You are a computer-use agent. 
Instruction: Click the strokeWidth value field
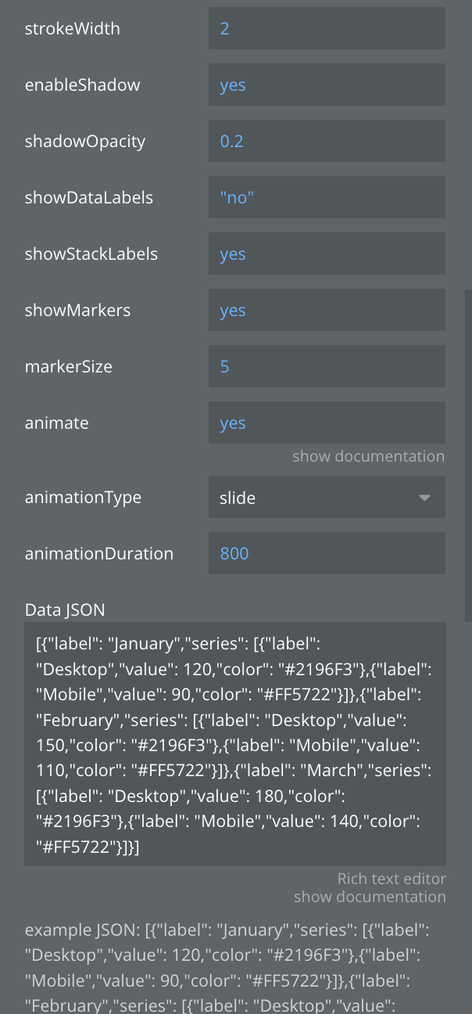(x=327, y=29)
